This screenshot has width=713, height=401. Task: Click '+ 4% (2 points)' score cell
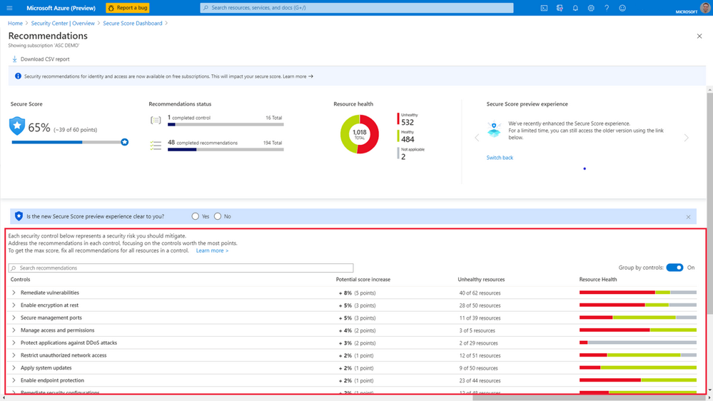coord(357,330)
